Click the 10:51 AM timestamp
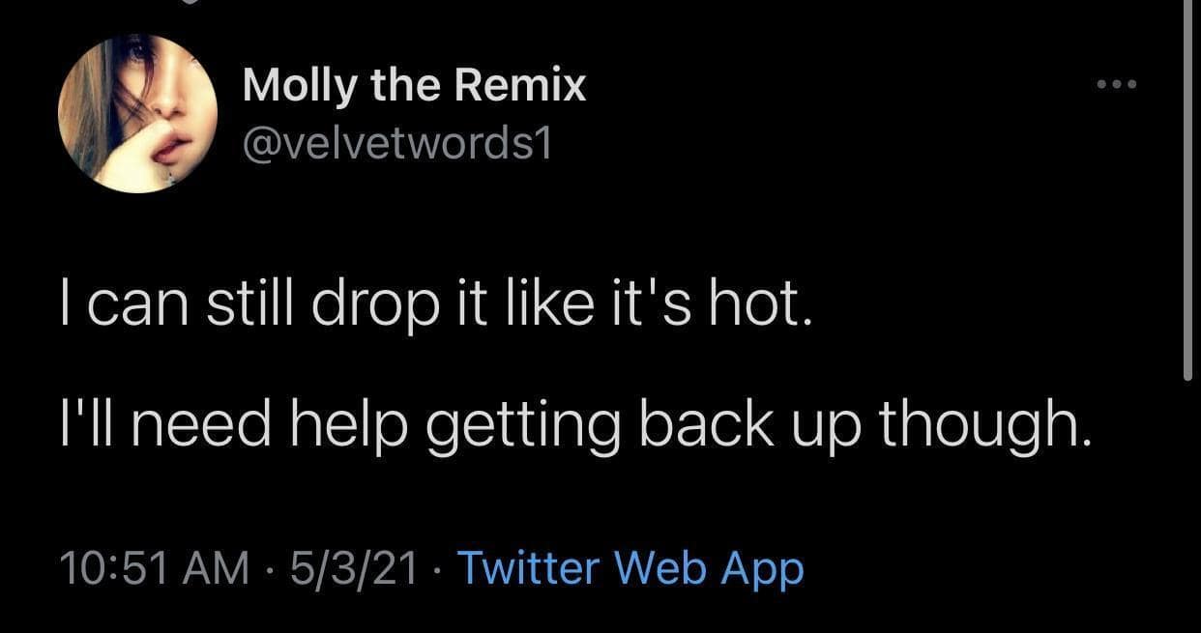Screen dimensions: 1201x633 (x=153, y=568)
